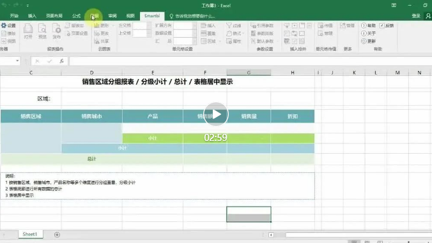Image resolution: width=432 pixels, height=243 pixels.
Task: Click the horizontal scrollbar left arrow
Action: point(271,235)
